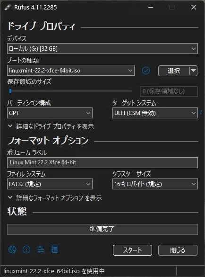This screenshot has width=205, height=277.
Task: Click the Rufus 4.11.2285 title text
Action: [35, 7]
